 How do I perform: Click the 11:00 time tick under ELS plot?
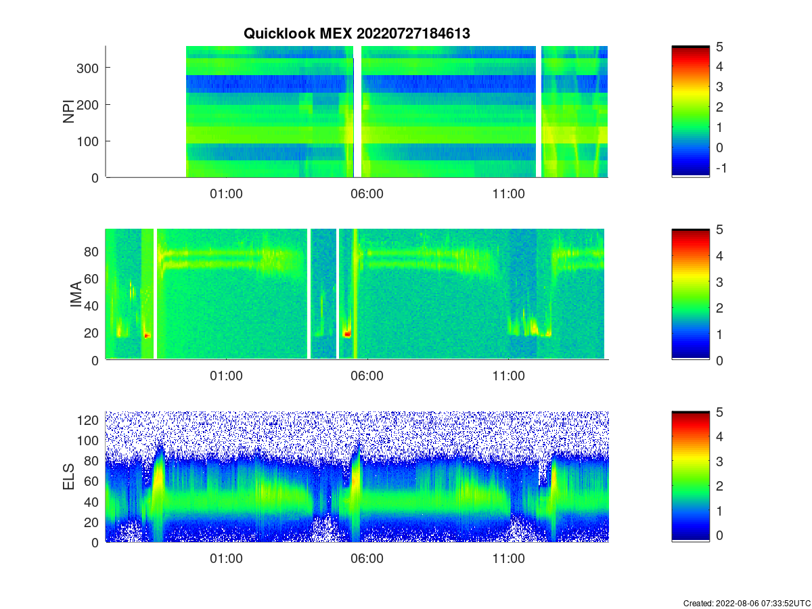[x=509, y=559]
